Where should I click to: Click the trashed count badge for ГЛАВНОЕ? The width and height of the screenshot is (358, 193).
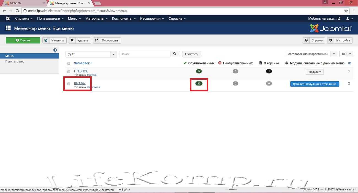coord(269,71)
